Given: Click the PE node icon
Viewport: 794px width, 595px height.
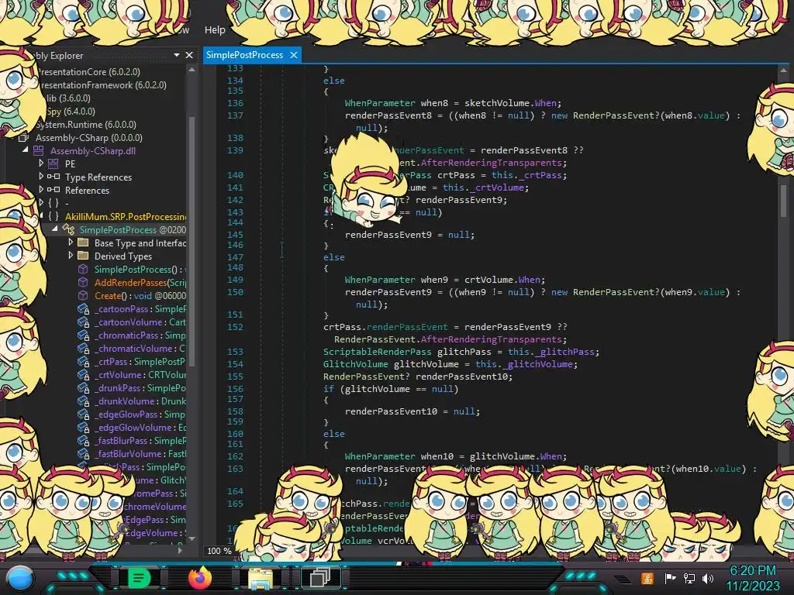Looking at the screenshot, I should click(54, 164).
